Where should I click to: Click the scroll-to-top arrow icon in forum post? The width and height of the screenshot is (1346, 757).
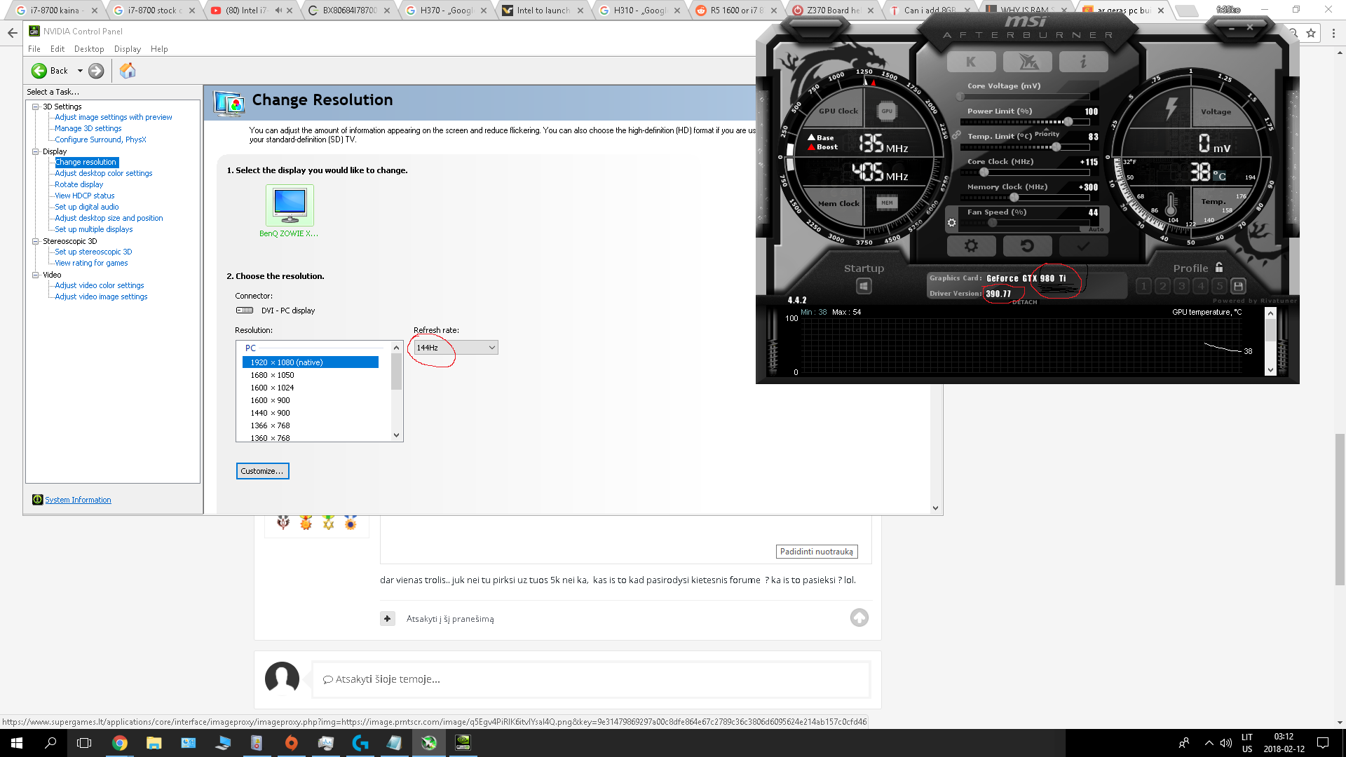coord(859,618)
